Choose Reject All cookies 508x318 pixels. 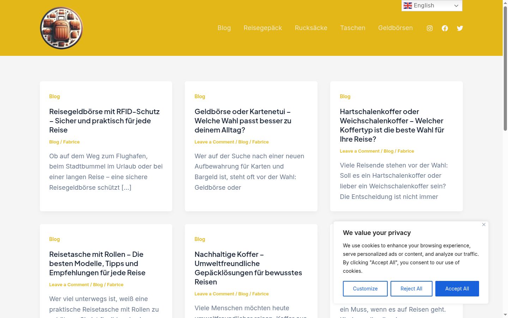click(411, 289)
